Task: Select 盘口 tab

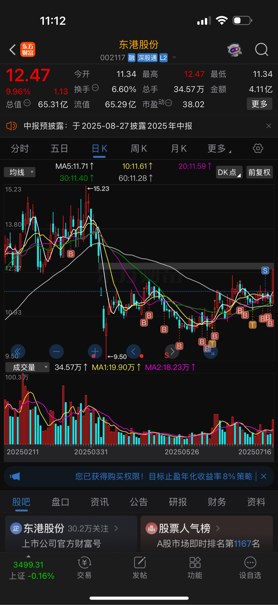Action: tap(60, 502)
